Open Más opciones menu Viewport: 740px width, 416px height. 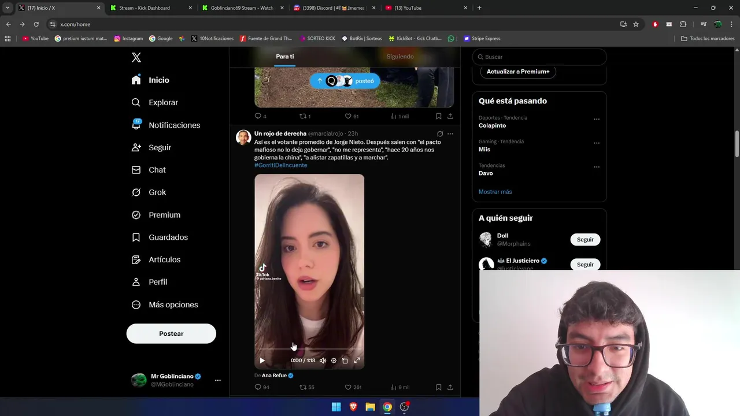click(164, 304)
